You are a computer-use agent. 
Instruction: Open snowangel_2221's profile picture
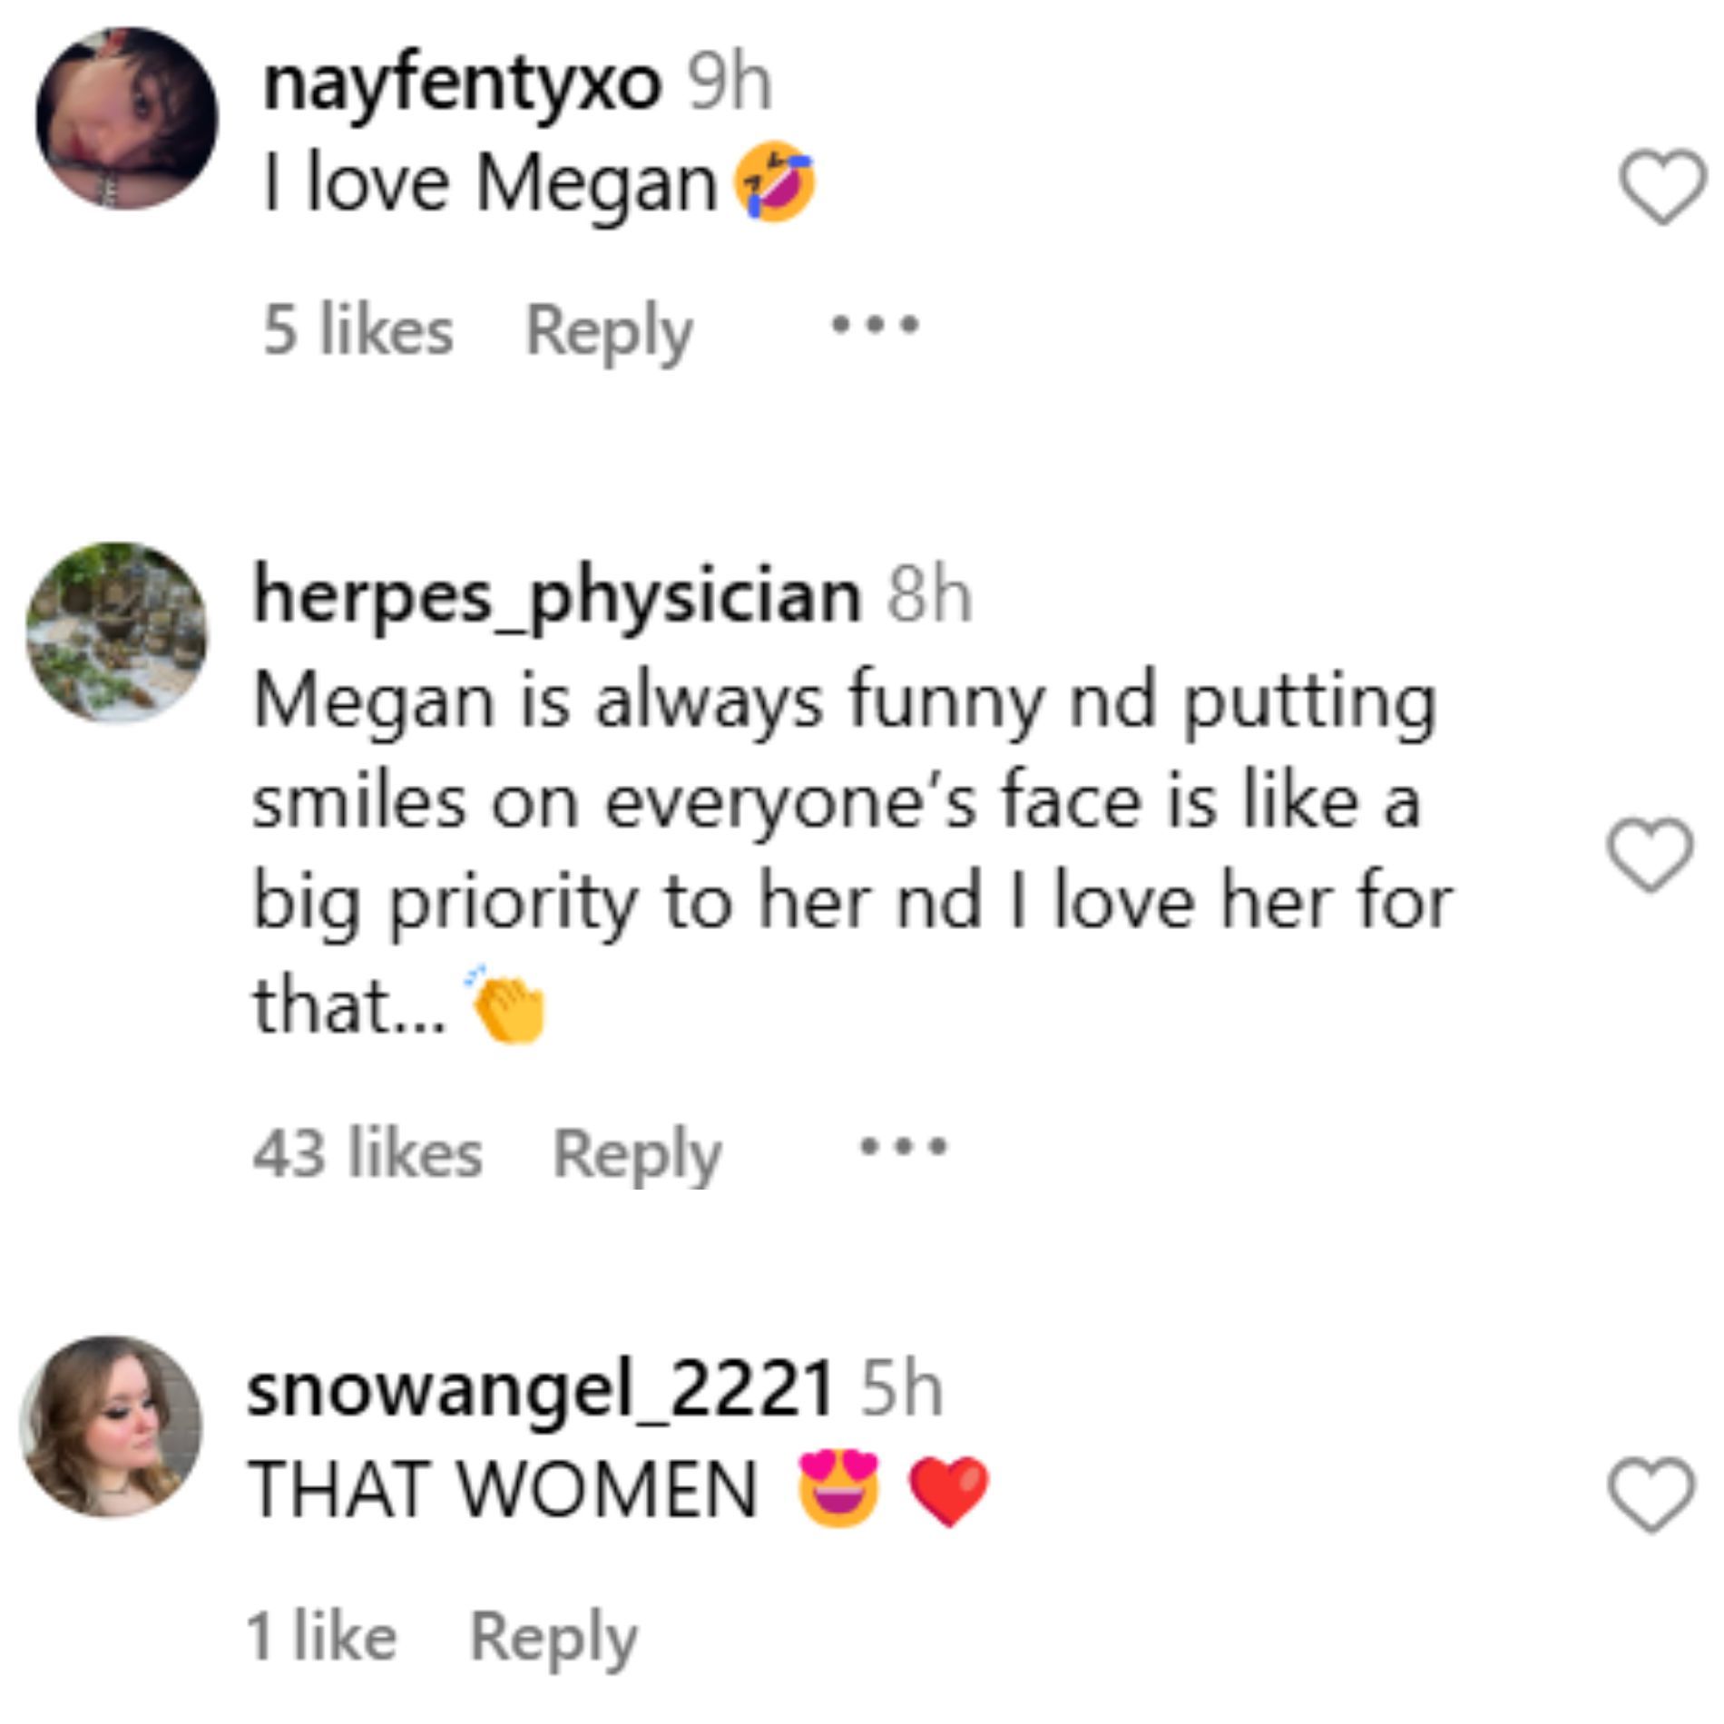(111, 1426)
